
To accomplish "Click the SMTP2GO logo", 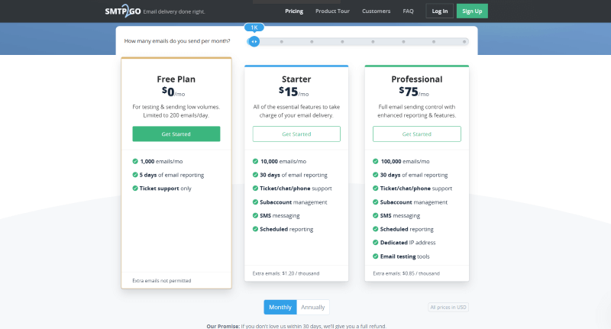I will coord(123,11).
